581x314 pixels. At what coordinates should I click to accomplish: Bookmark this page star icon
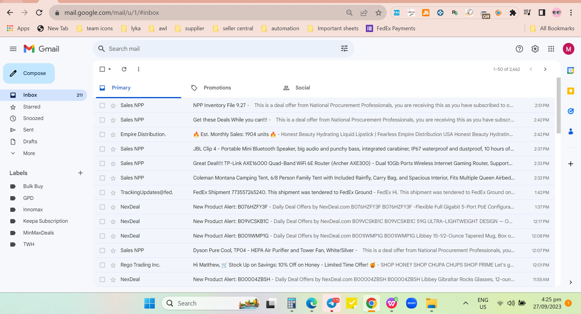[x=379, y=13]
